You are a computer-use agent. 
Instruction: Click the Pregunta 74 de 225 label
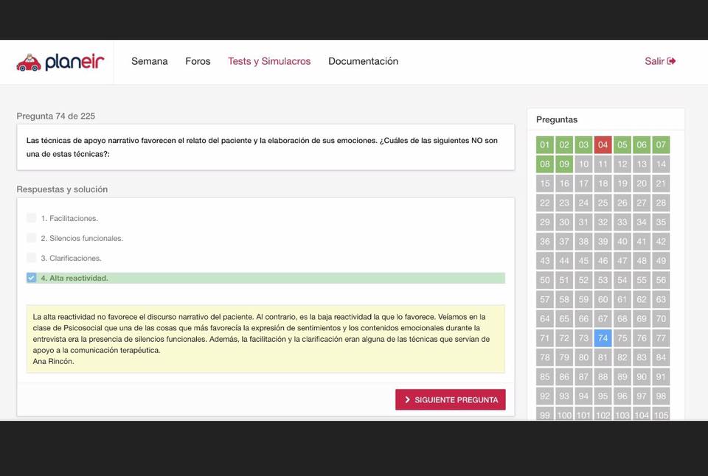pyautogui.click(x=56, y=116)
